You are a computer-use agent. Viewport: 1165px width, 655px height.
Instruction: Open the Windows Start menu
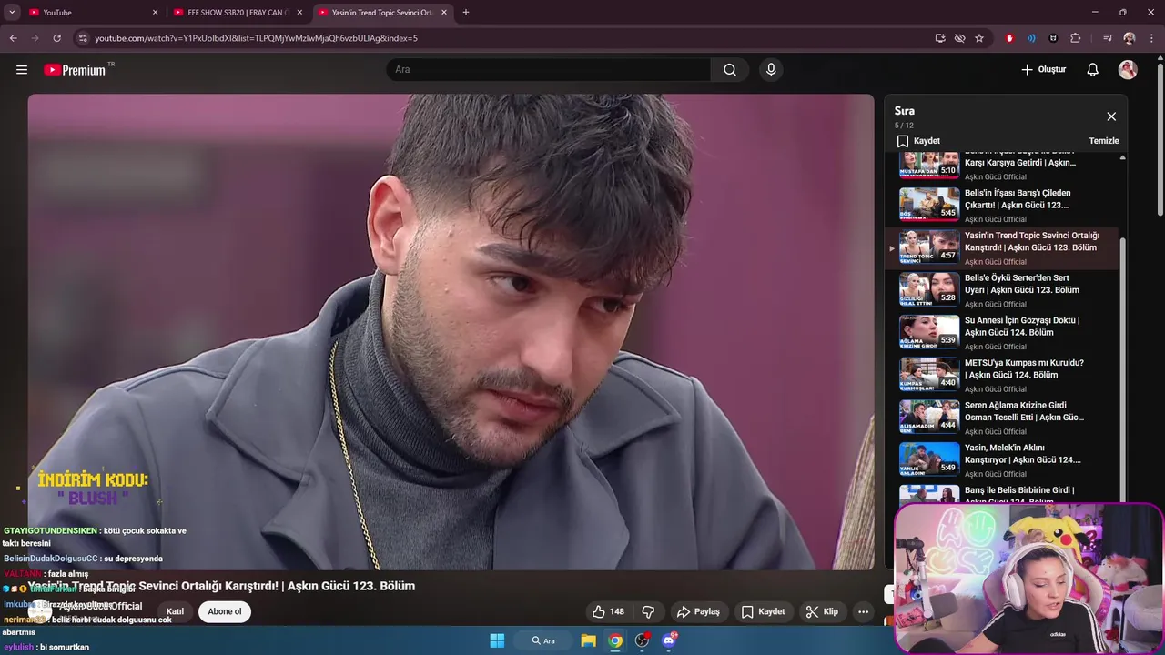click(x=497, y=640)
